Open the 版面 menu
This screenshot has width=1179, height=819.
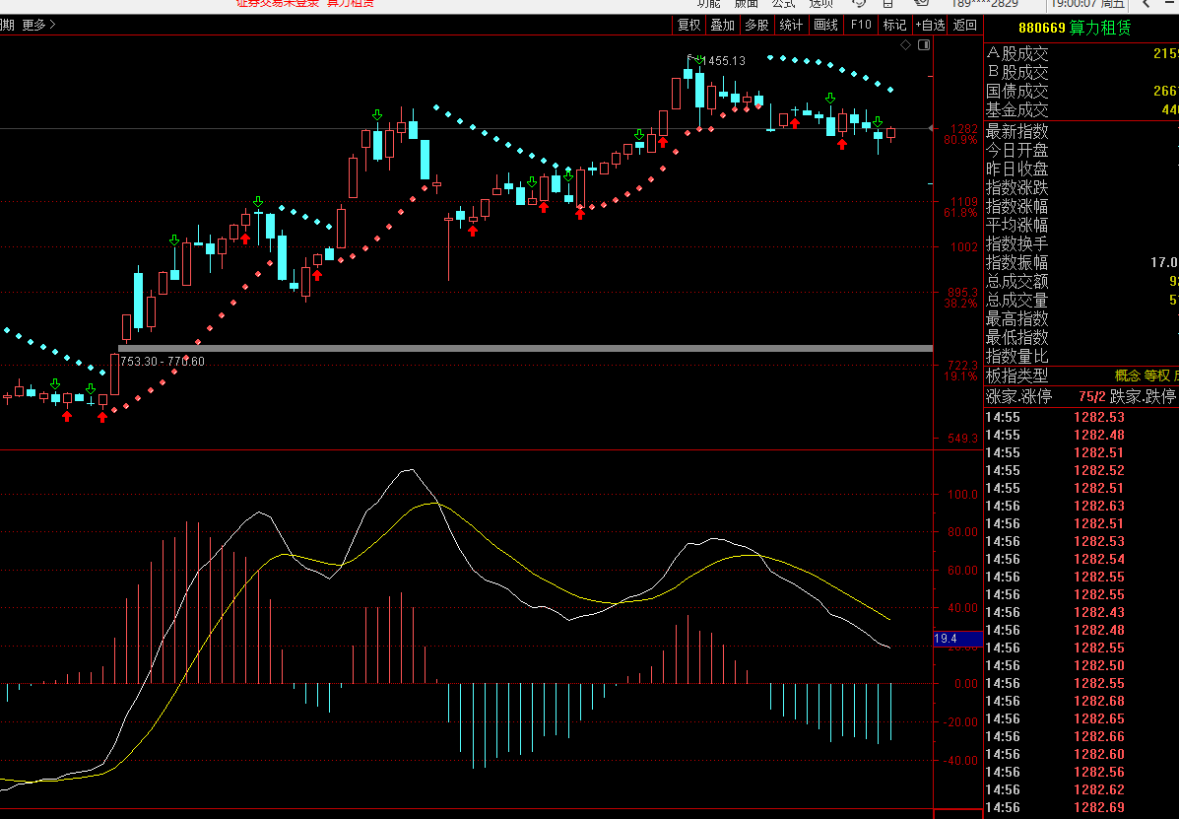(x=746, y=4)
